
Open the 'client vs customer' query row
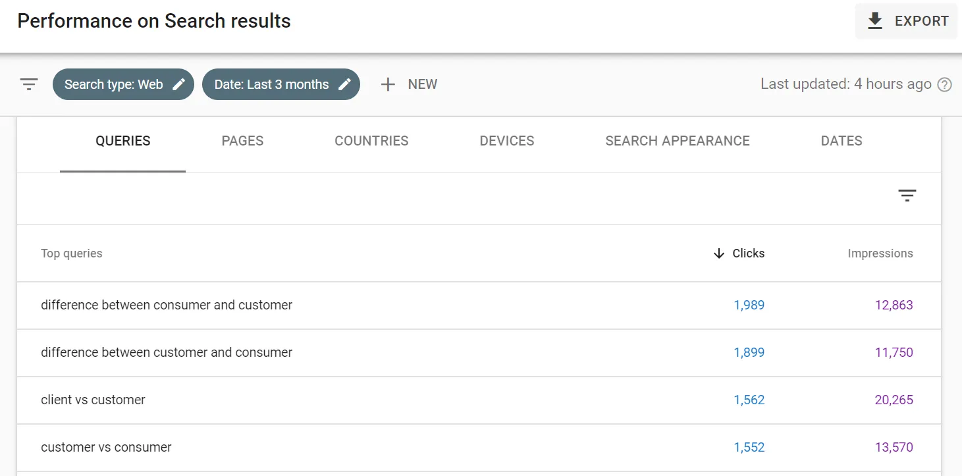pyautogui.click(x=93, y=400)
